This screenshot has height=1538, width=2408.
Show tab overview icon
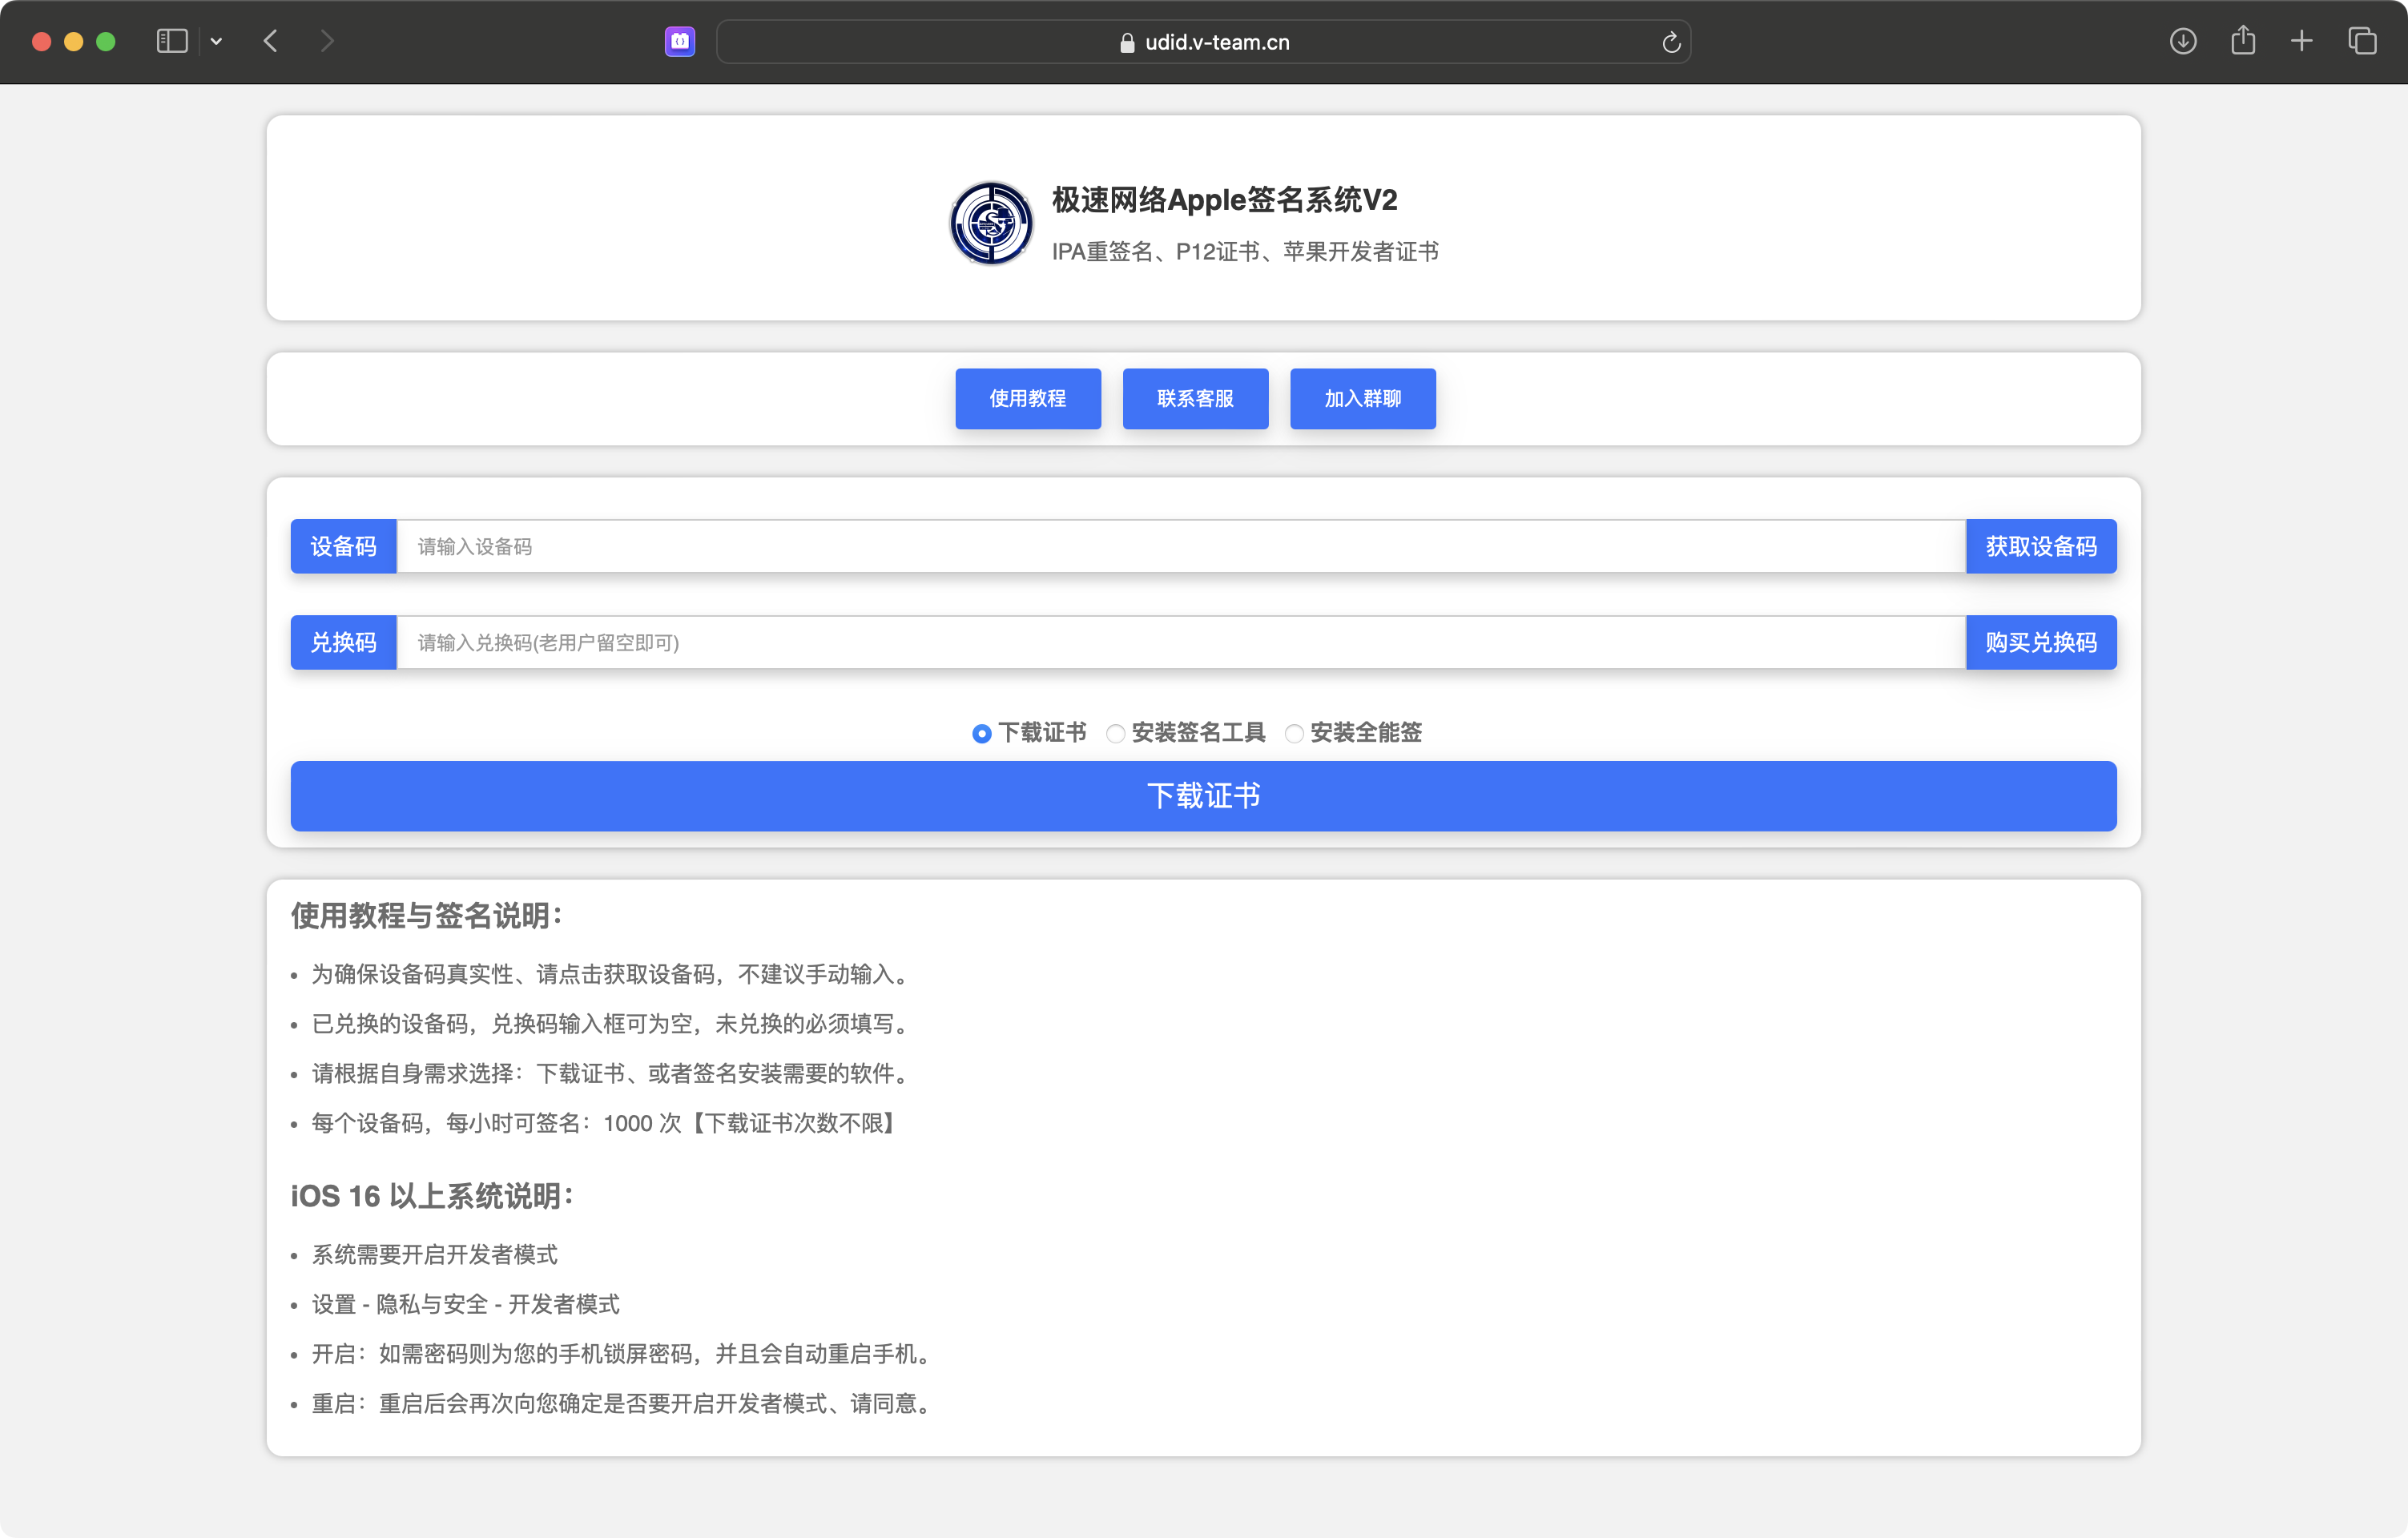coord(2362,41)
